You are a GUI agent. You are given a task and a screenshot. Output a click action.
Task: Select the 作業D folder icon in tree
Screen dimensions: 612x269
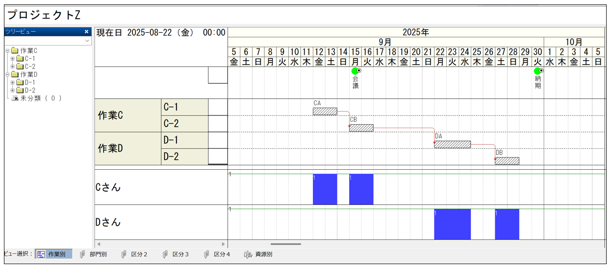tap(14, 74)
